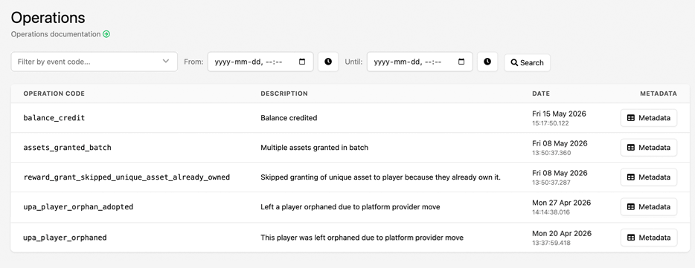The image size is (695, 268).
Task: Select the assets_granted_batch operation code
Action: pyautogui.click(x=68, y=148)
